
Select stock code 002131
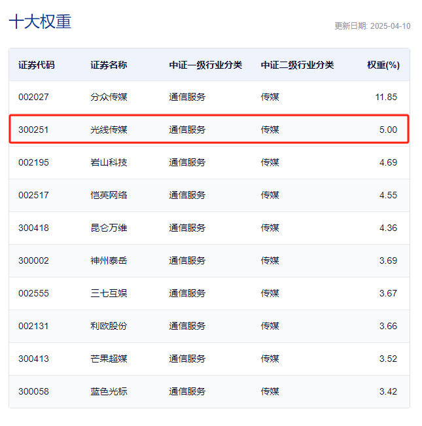33,326
